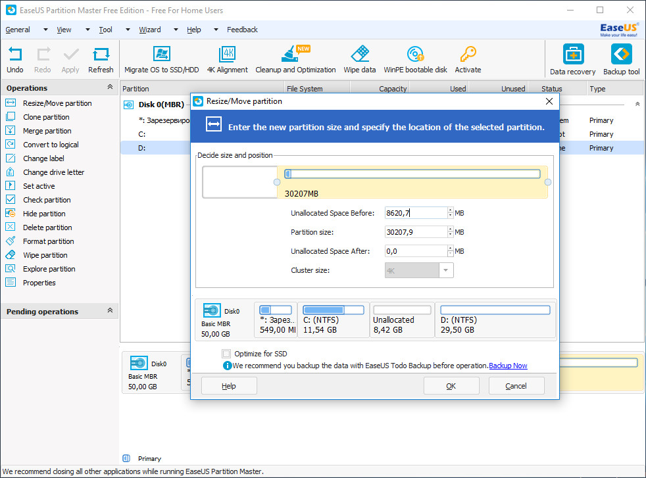Click the left partition resize handle
This screenshot has width=646, height=478.
(277, 182)
